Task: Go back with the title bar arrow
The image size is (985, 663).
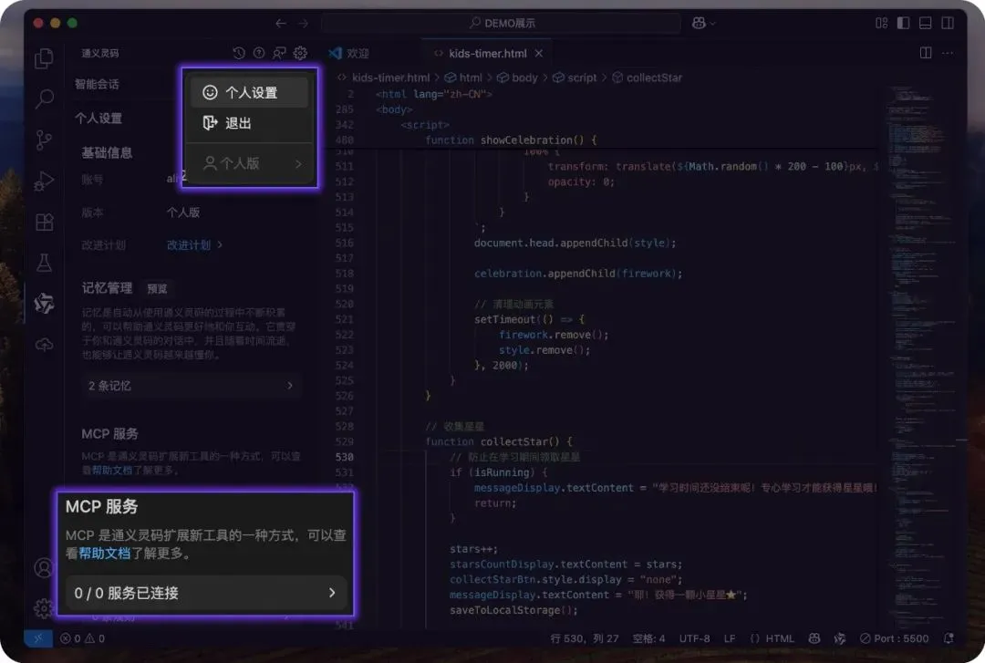Action: 281,23
